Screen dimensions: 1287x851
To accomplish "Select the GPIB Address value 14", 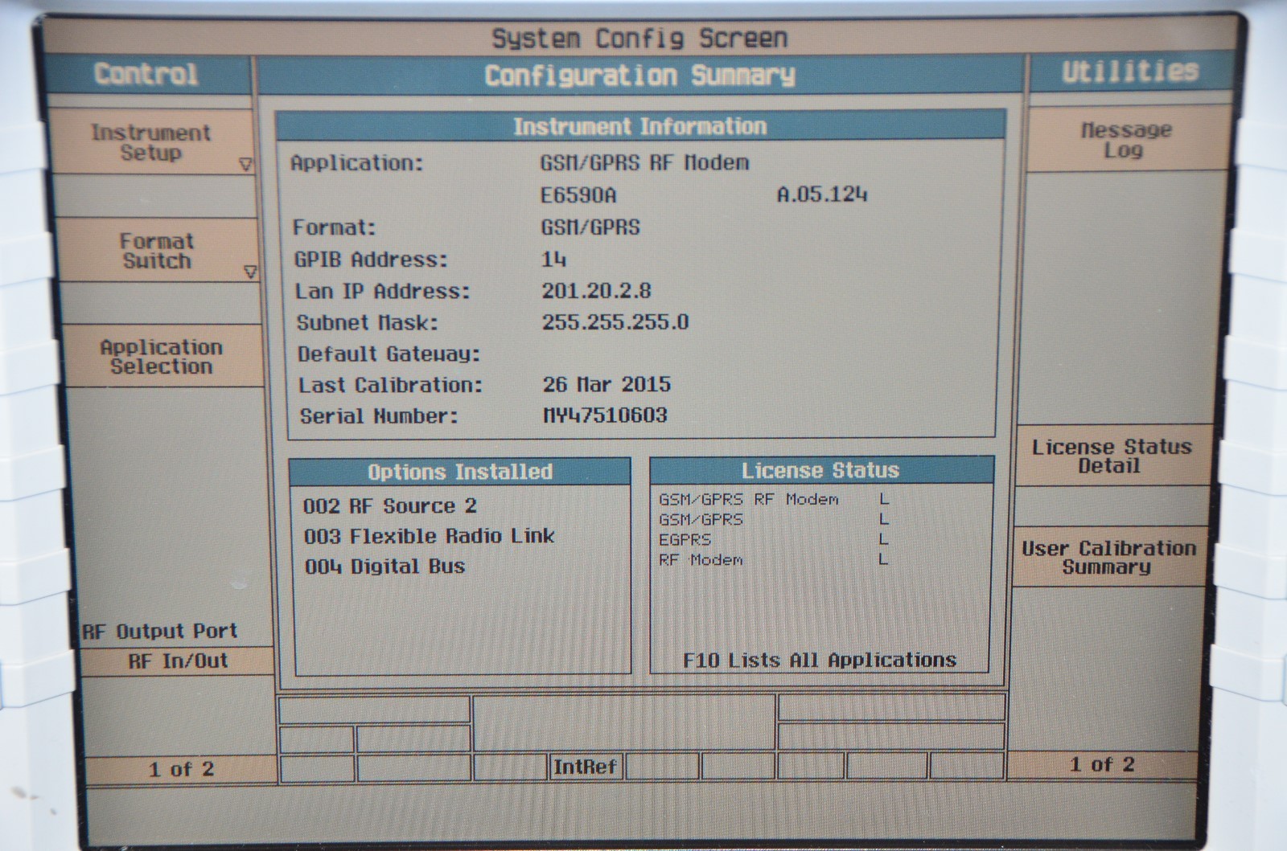I will point(554,260).
